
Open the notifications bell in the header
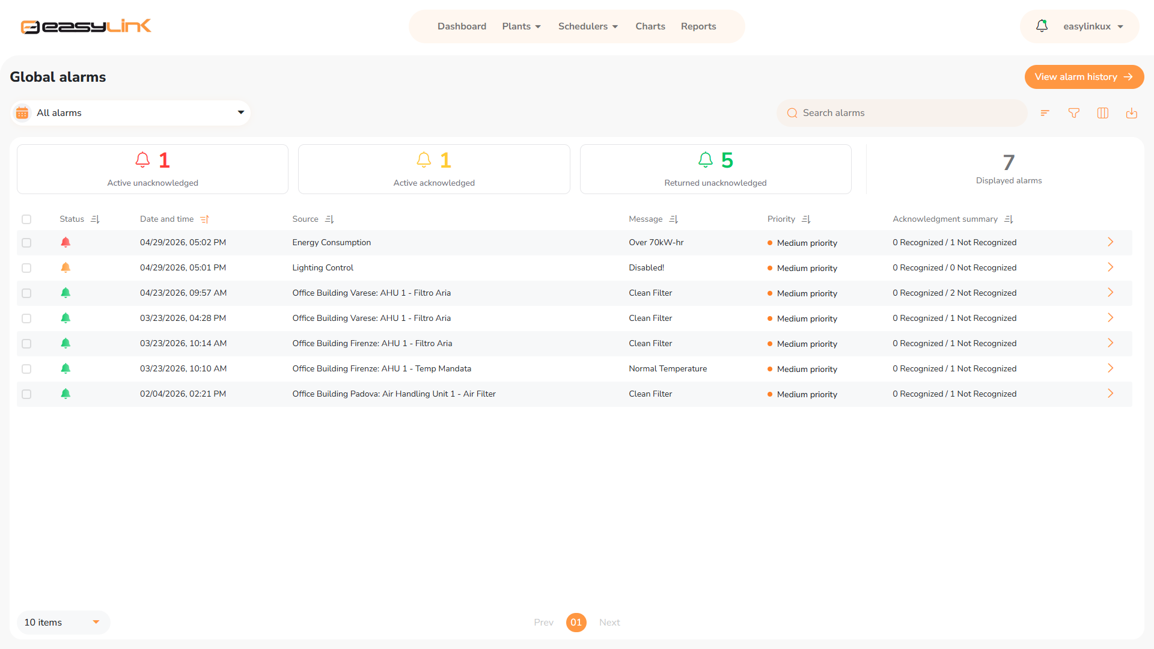tap(1042, 26)
